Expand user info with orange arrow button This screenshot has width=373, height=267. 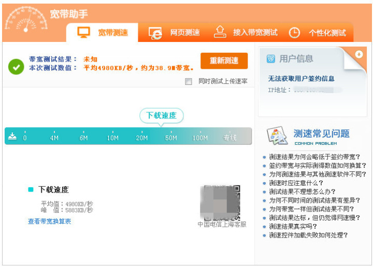tap(358, 54)
